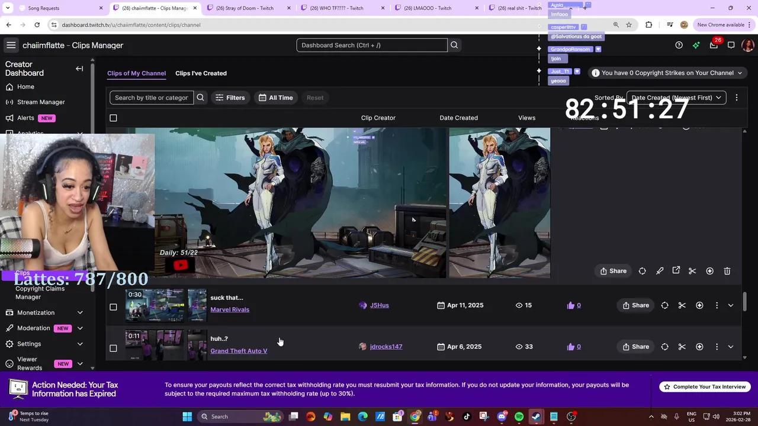Expand the 'suck that...' clip row
This screenshot has height=426, width=758.
pos(731,305)
